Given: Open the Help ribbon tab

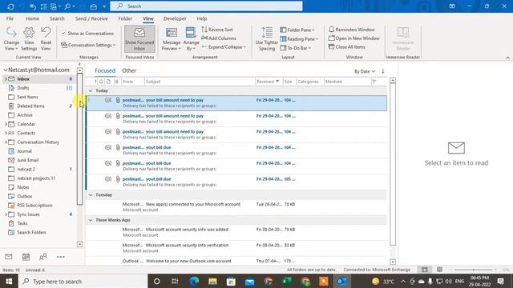Looking at the screenshot, I should point(202,18).
